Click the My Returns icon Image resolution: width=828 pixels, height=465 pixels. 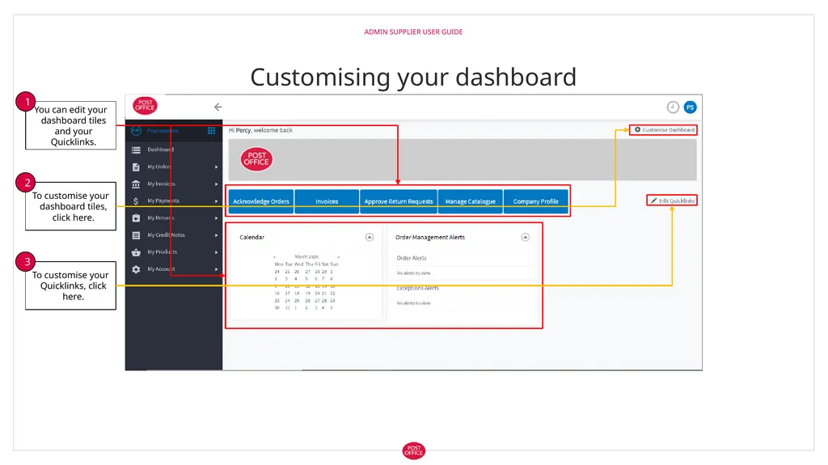pyautogui.click(x=136, y=218)
